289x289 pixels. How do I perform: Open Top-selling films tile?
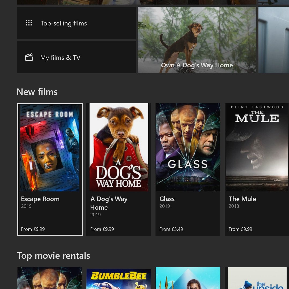pos(76,23)
